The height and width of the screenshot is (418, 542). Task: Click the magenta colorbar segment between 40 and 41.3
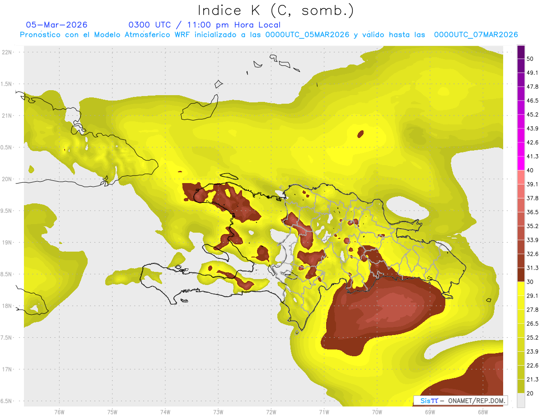click(521, 164)
